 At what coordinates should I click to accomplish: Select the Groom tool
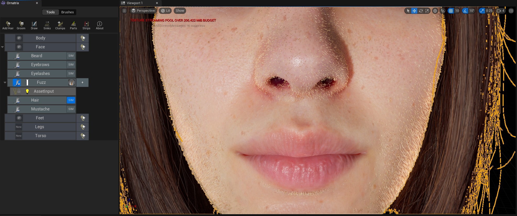[21, 25]
